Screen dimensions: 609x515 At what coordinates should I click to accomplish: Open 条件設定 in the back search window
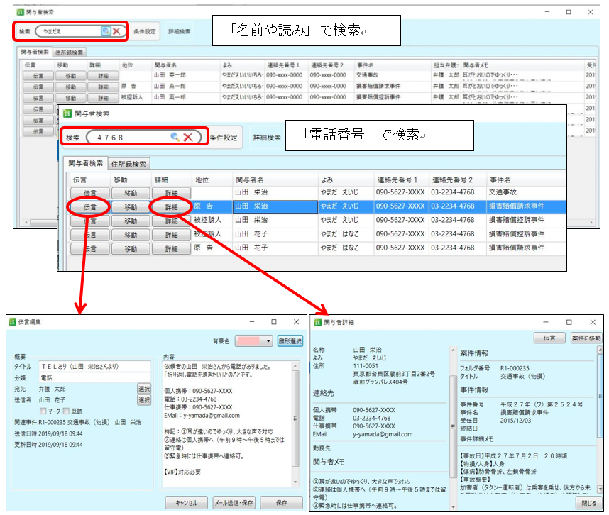tap(145, 31)
